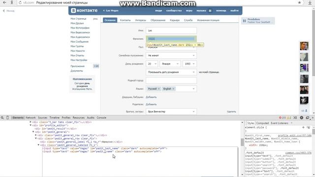Pause music in the VK header

pos(210,11)
